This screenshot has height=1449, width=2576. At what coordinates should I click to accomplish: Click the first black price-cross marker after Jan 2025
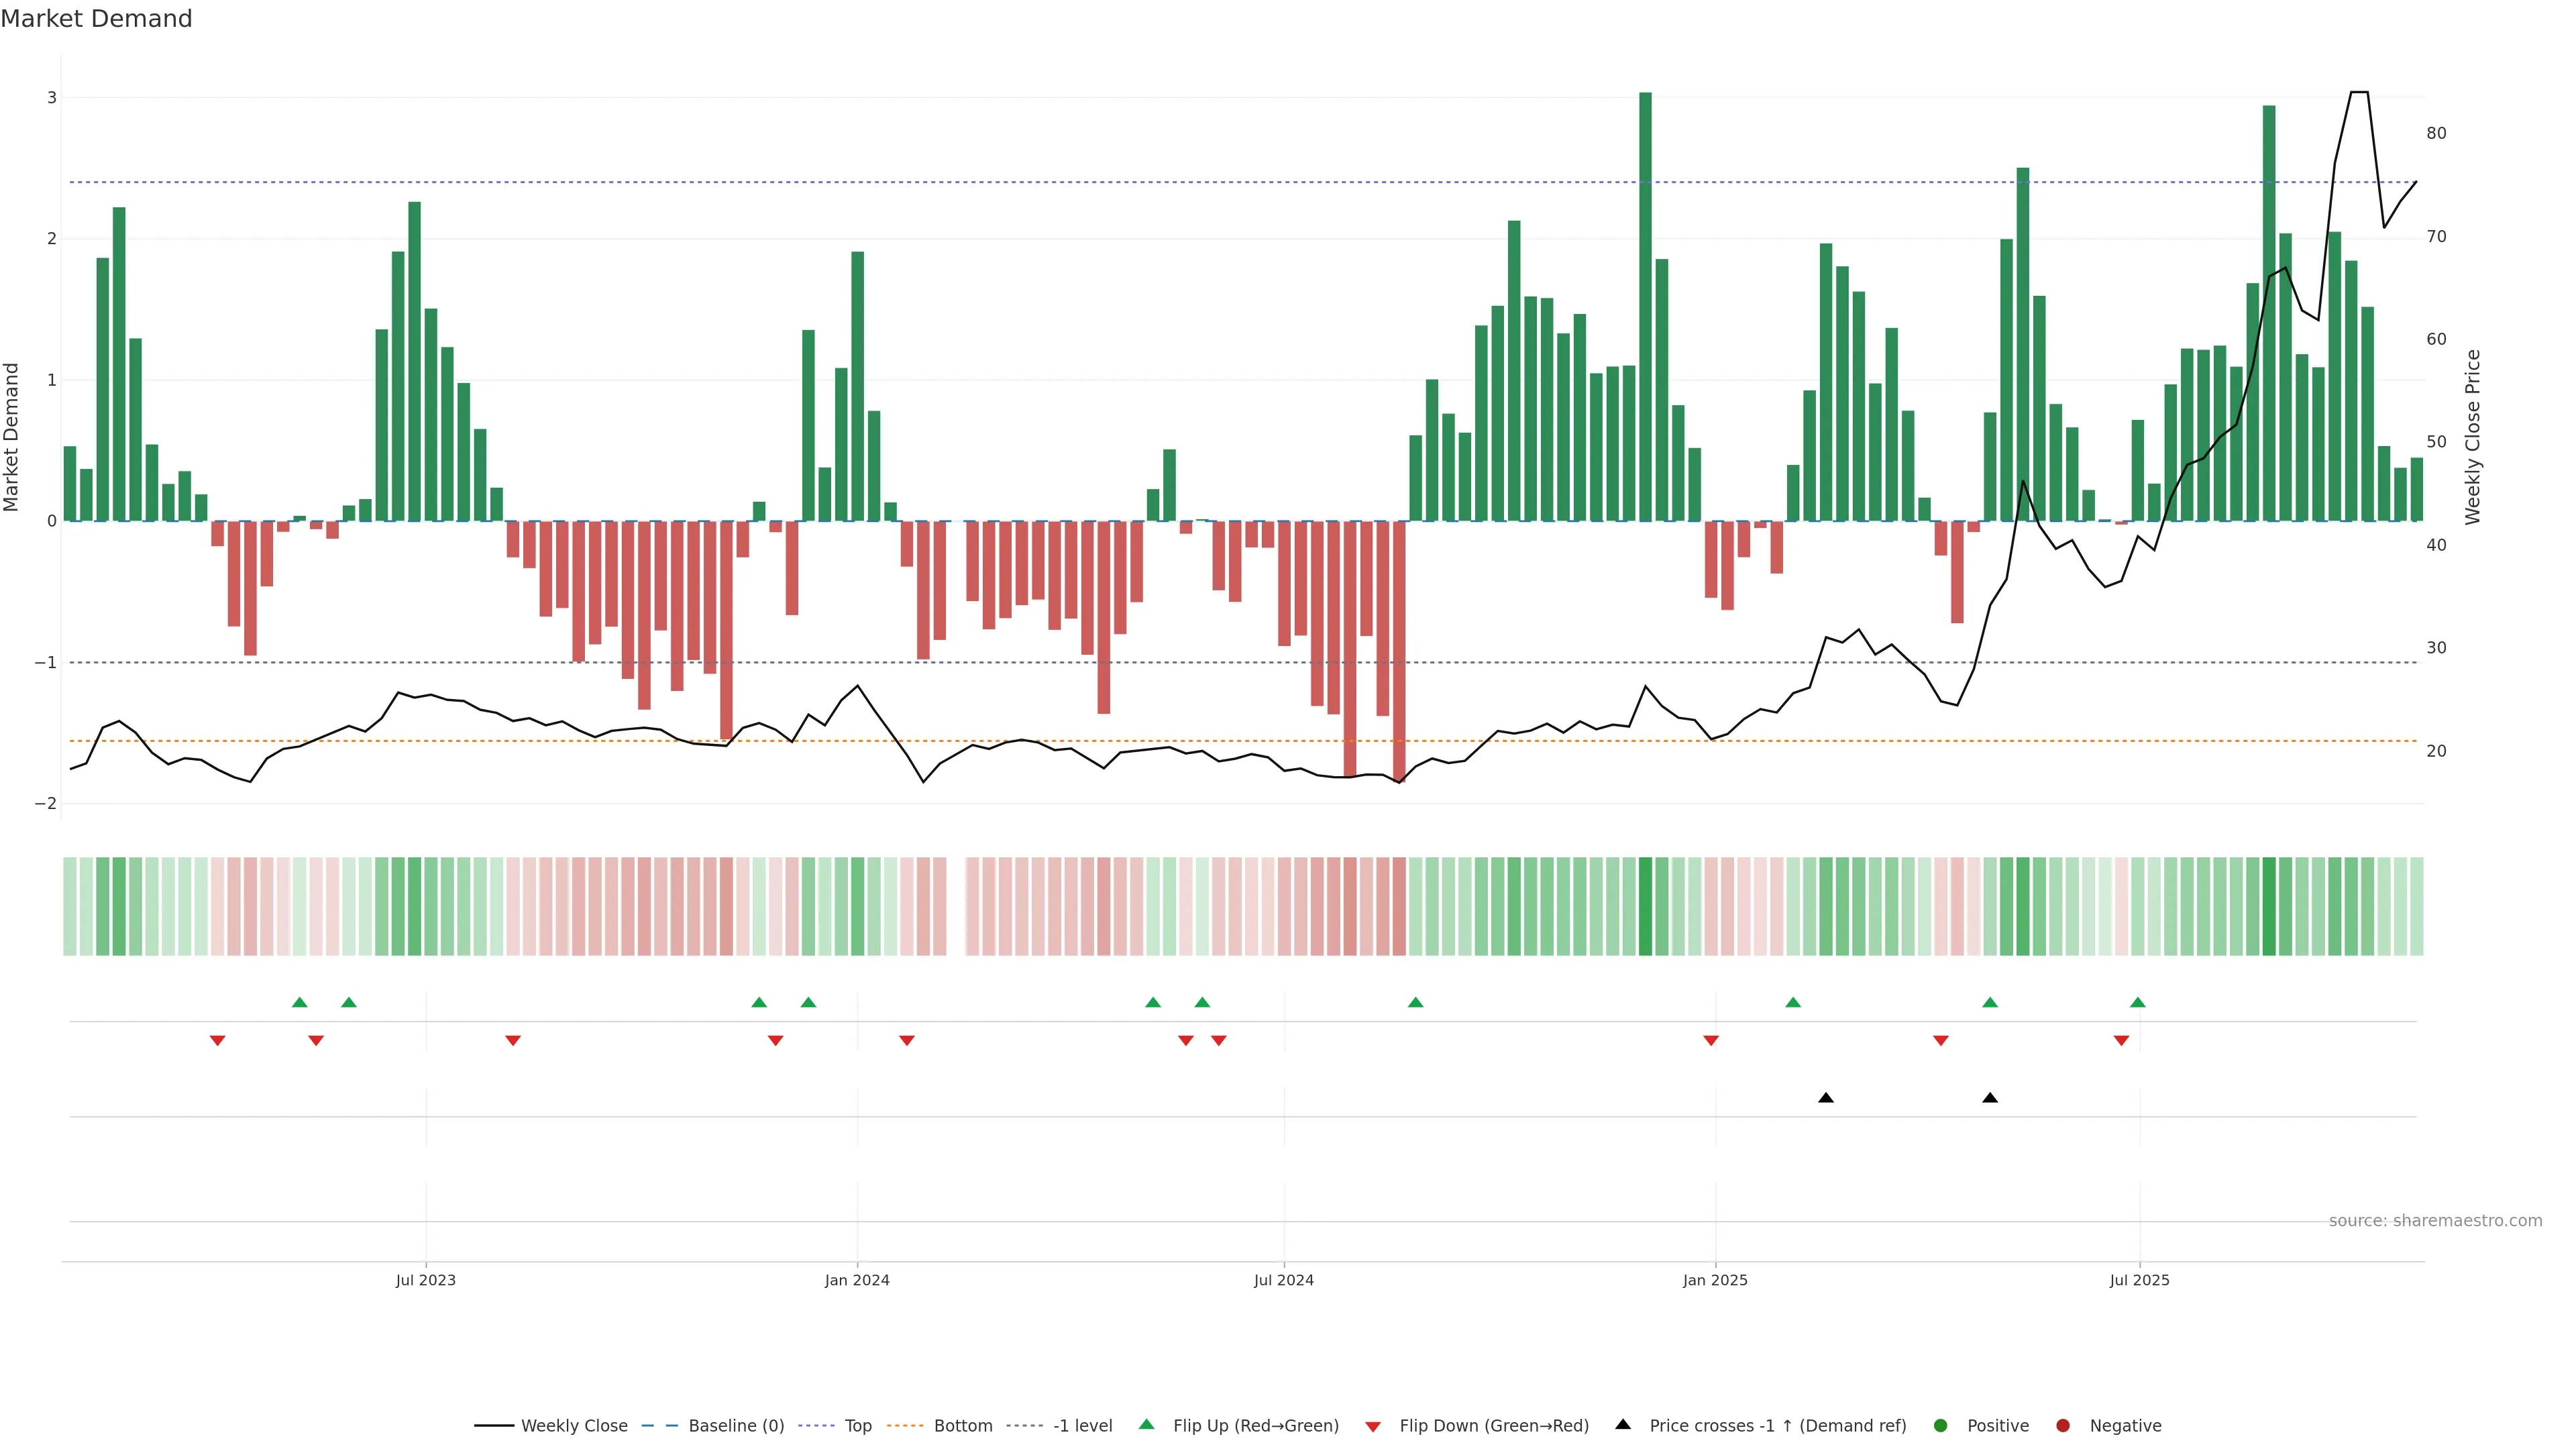pyautogui.click(x=1826, y=1098)
